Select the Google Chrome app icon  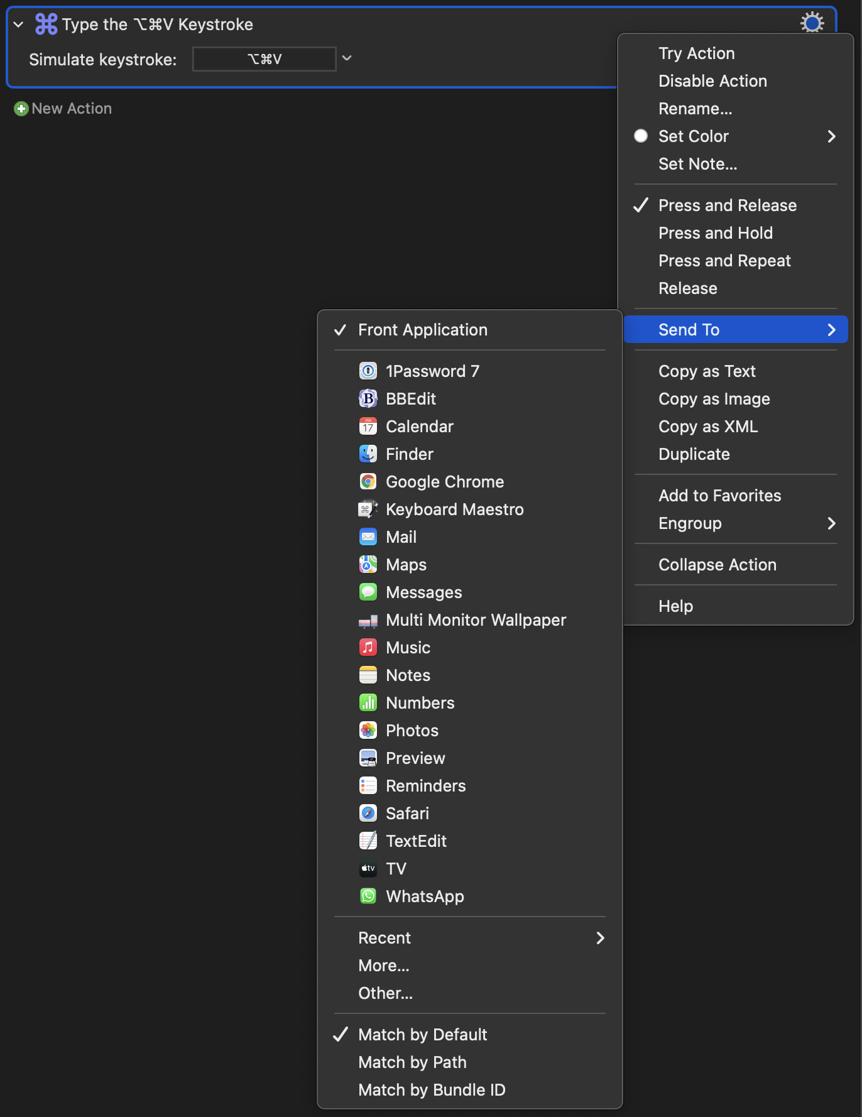[x=368, y=481]
